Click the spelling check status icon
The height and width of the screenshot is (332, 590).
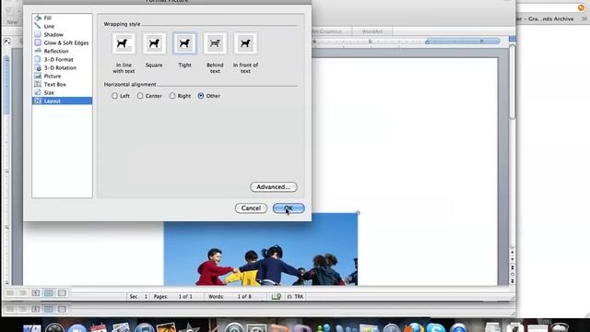click(277, 297)
